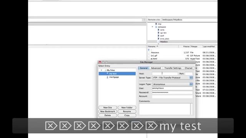Click the New Bookmark button

point(108,112)
